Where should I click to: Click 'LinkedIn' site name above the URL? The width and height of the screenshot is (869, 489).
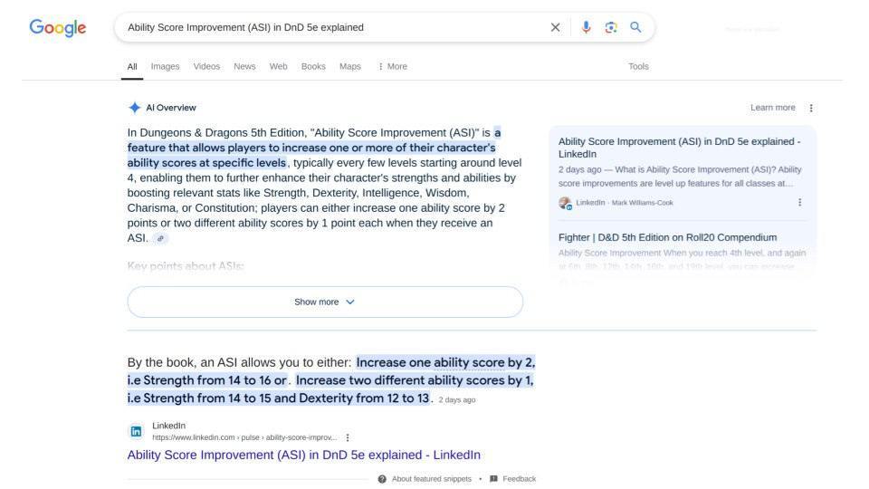(168, 426)
